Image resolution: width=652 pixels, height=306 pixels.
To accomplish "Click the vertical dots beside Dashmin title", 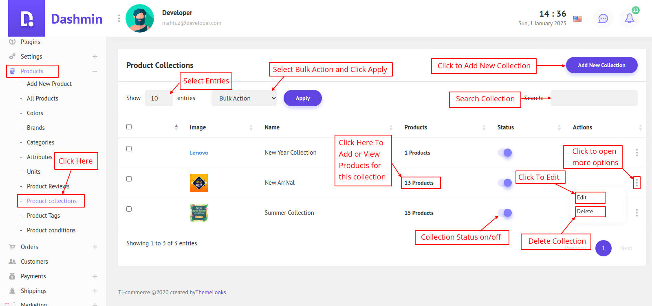I will point(119,18).
